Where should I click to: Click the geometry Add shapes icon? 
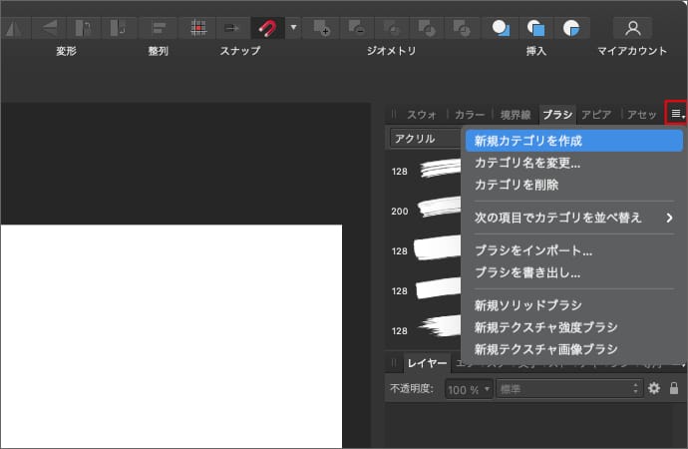(322, 27)
